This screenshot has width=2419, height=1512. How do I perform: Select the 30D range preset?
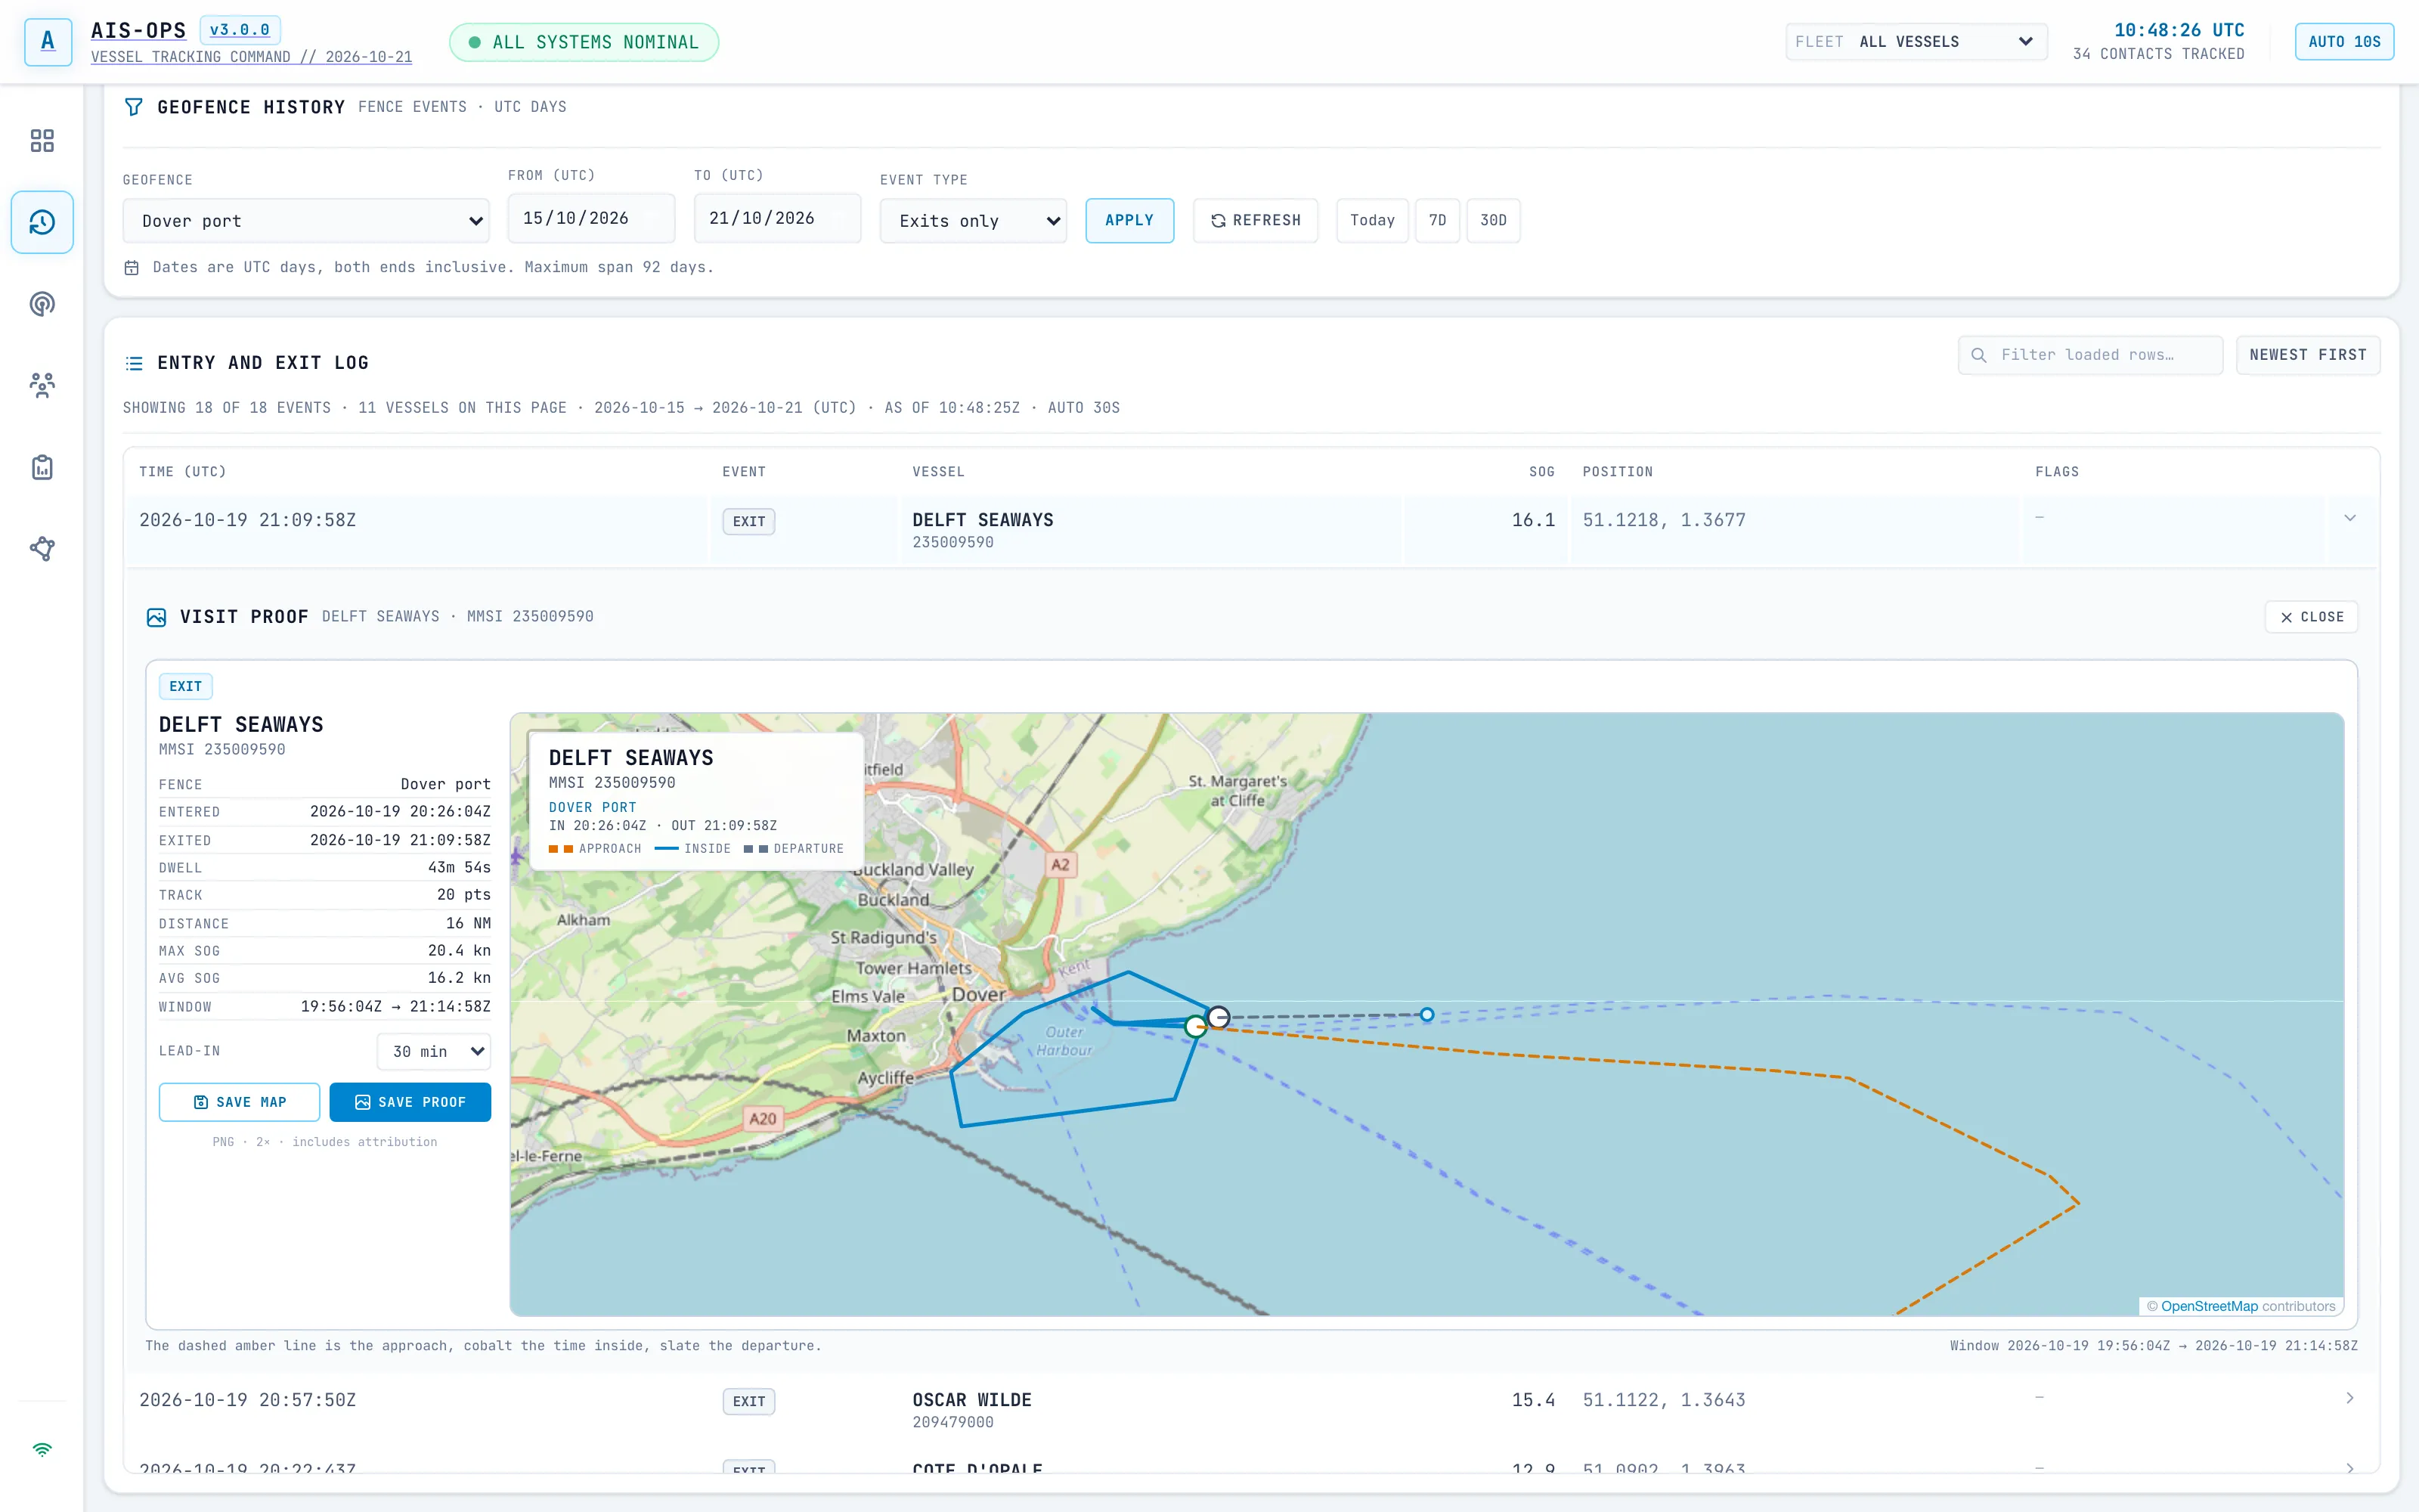pos(1494,220)
